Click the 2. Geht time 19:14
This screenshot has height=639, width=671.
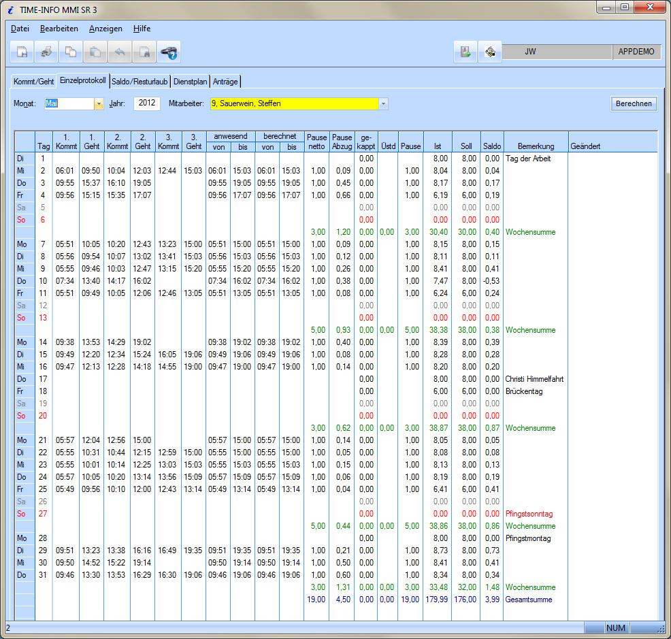pos(142,563)
